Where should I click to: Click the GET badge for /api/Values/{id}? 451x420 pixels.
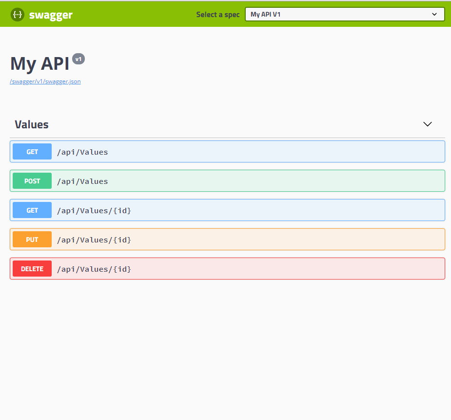point(32,210)
